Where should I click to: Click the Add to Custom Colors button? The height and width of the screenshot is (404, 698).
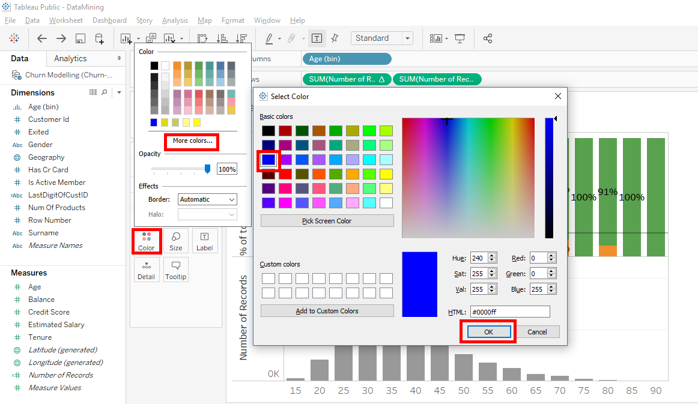[327, 312]
